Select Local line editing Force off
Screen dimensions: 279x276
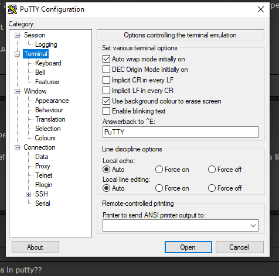(212, 188)
